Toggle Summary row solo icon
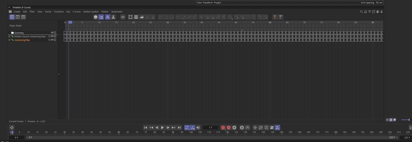 [55, 33]
